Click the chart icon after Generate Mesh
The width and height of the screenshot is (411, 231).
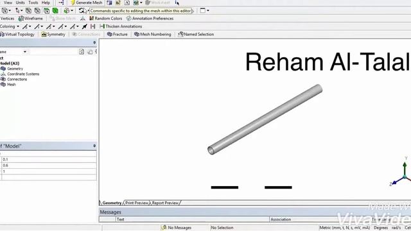(118, 3)
